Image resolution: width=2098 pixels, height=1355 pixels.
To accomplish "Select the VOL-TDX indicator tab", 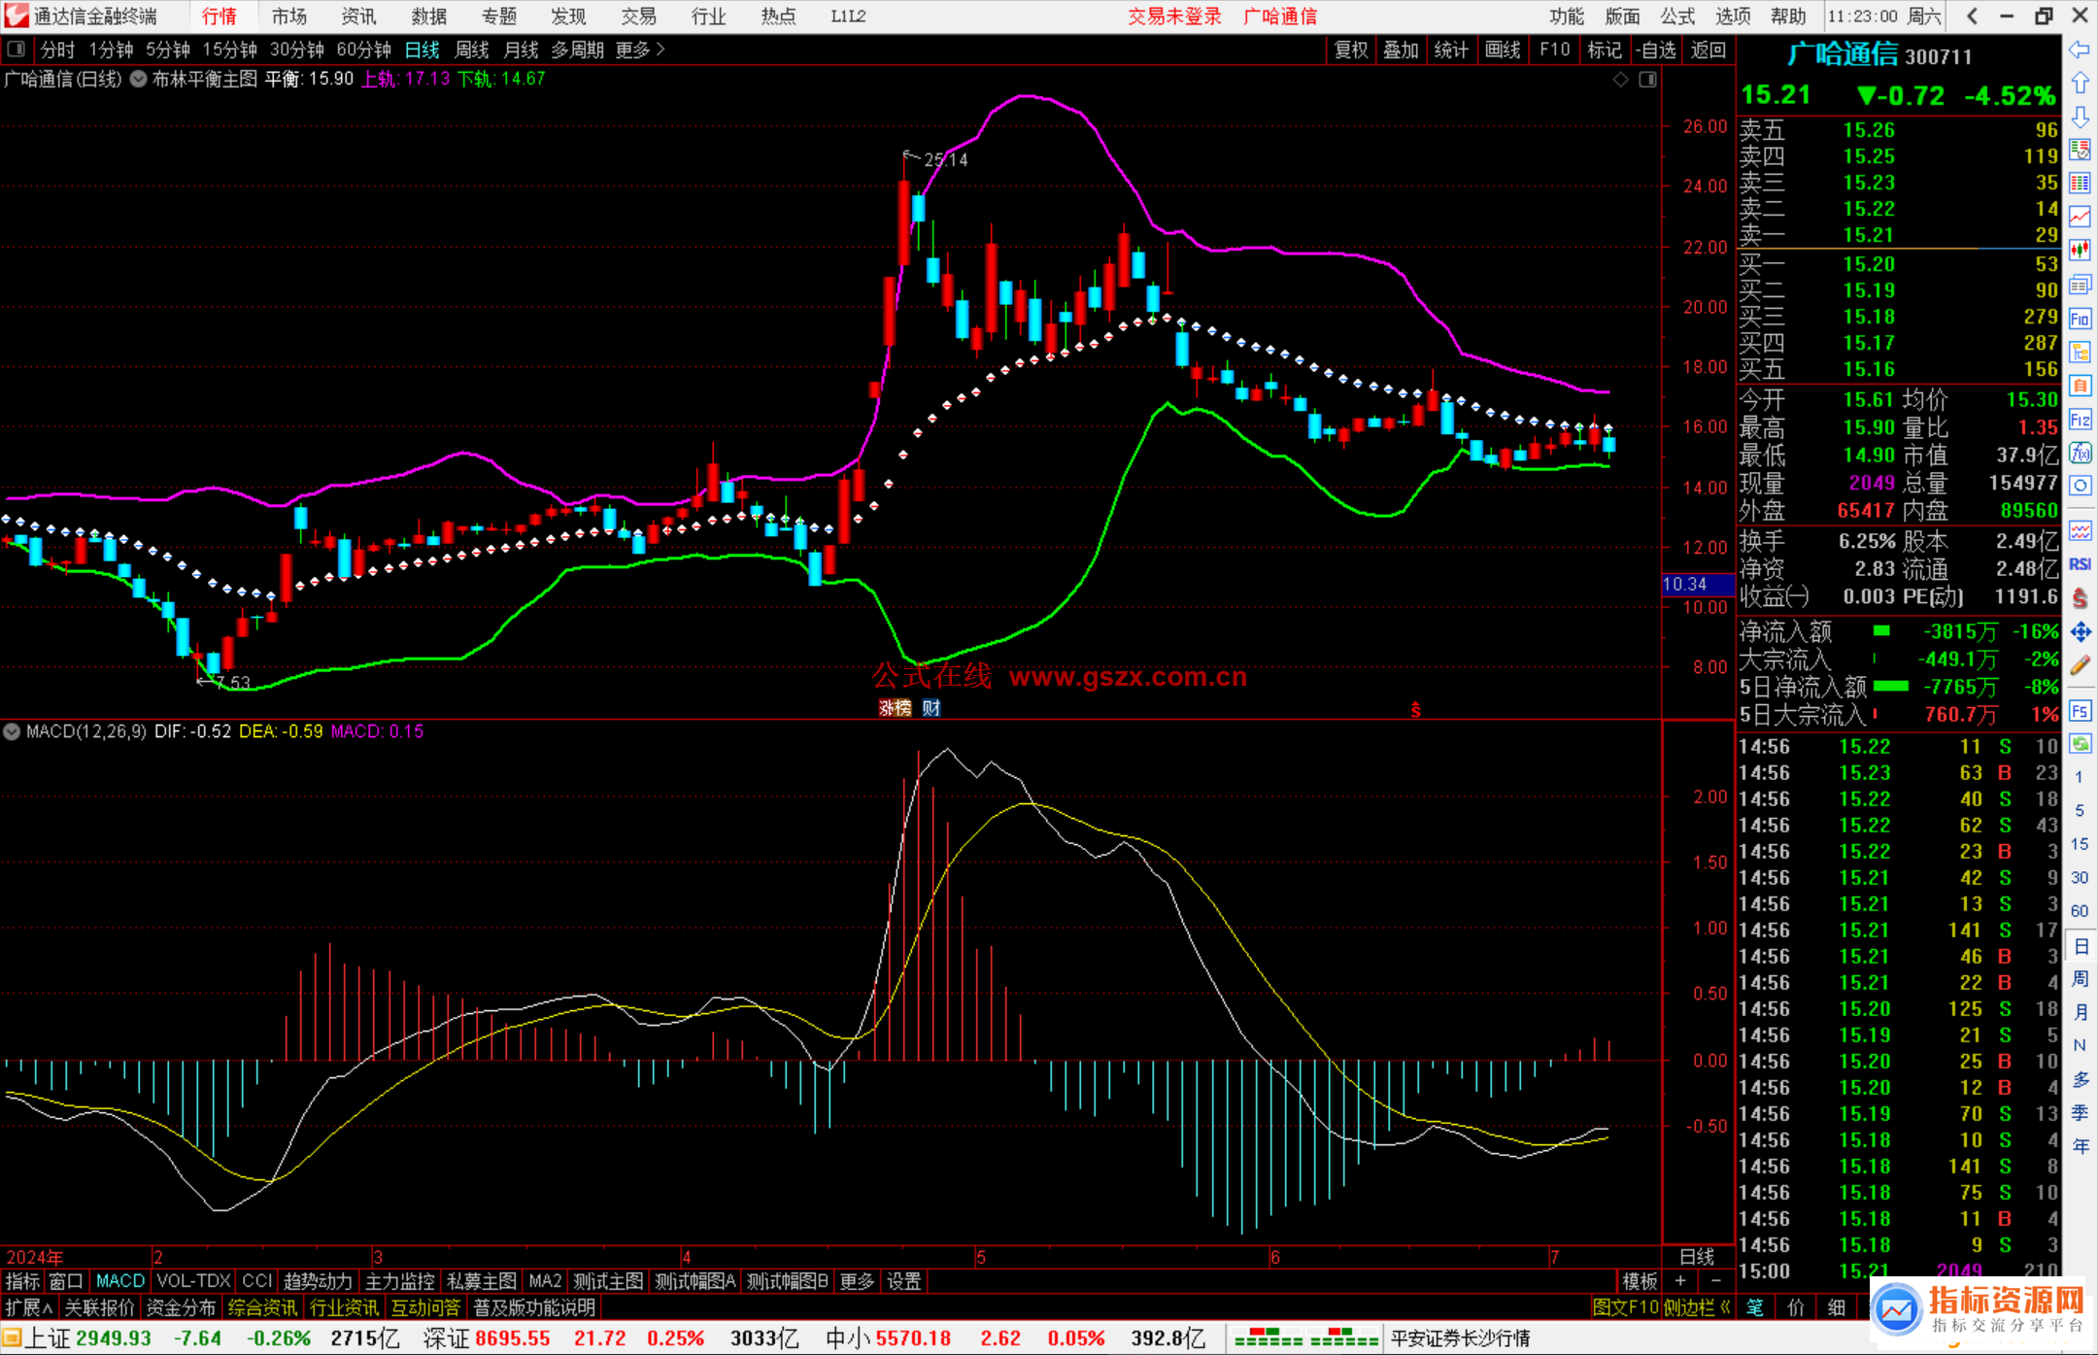I will pyautogui.click(x=193, y=1281).
